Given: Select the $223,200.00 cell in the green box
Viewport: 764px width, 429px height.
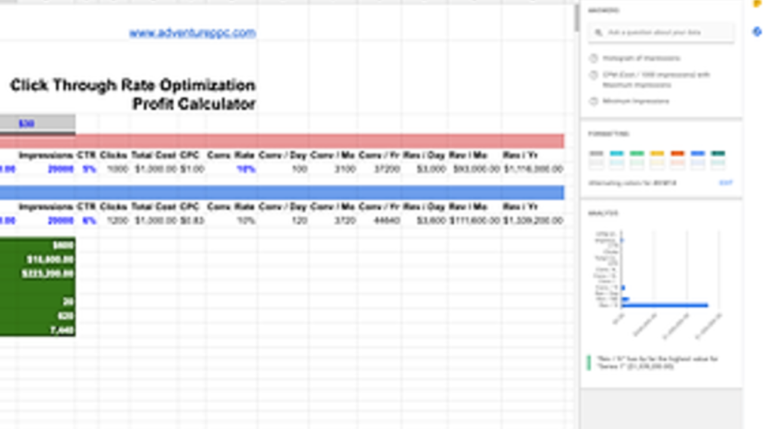Looking at the screenshot, I should (48, 273).
